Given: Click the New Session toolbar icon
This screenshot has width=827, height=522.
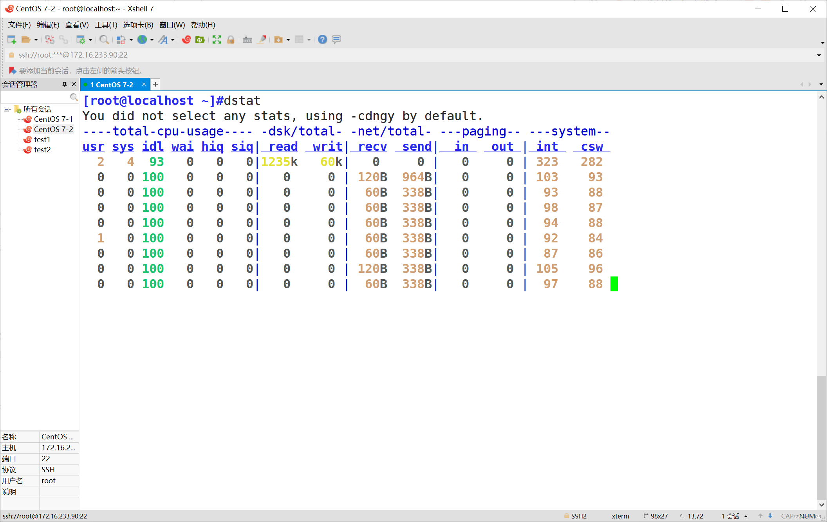Looking at the screenshot, I should click(x=12, y=40).
